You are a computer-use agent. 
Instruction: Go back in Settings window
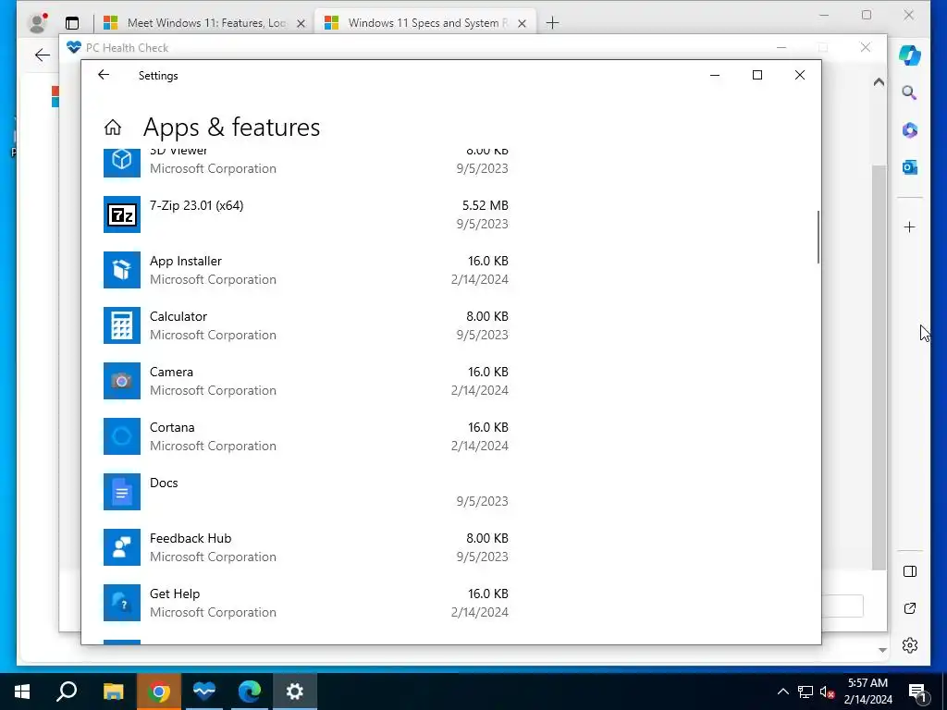[104, 75]
